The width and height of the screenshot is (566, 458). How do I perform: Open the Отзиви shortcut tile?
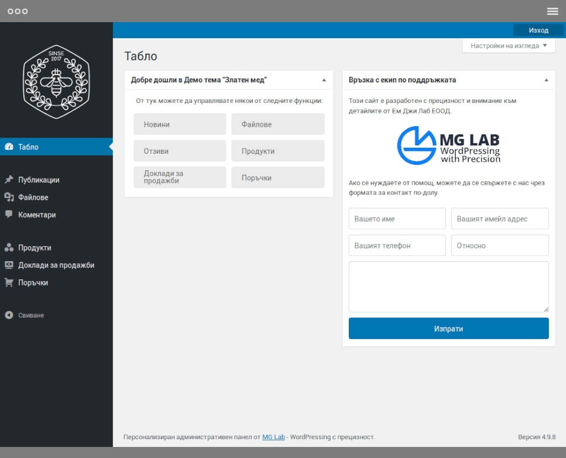(x=180, y=151)
